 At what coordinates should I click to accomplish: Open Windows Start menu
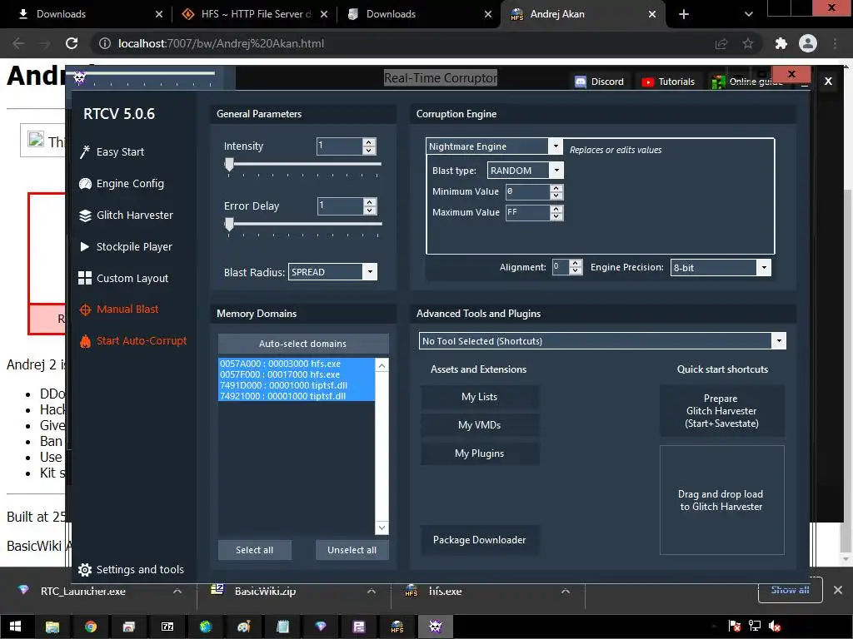point(15,627)
